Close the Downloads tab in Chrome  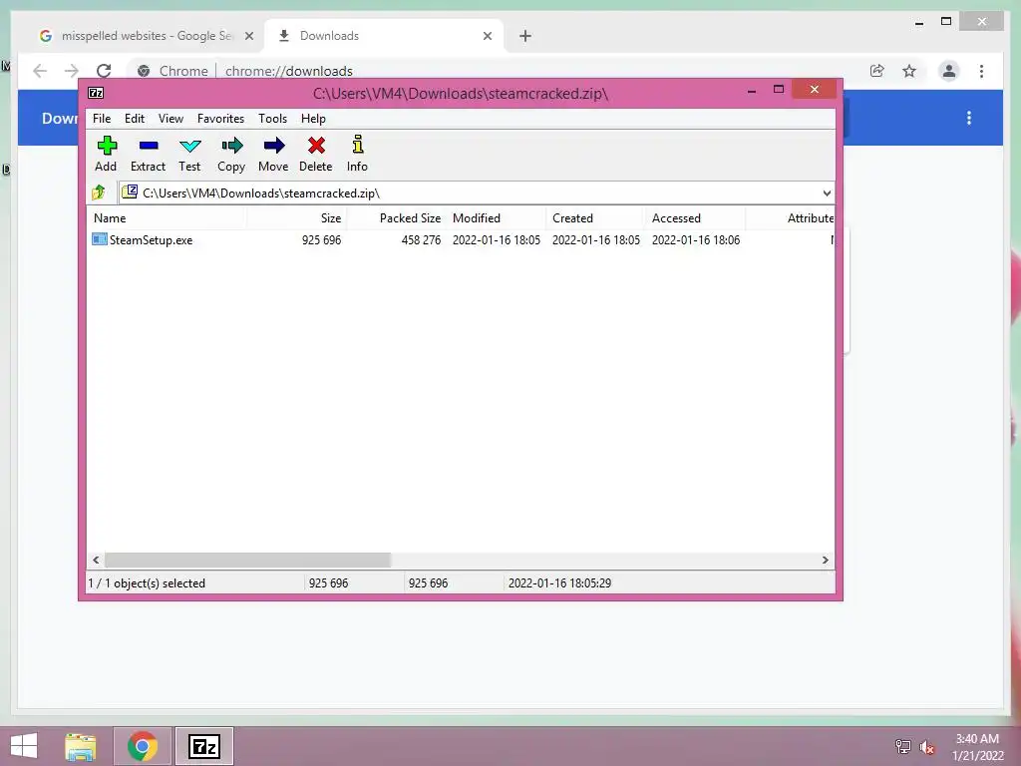pyautogui.click(x=487, y=36)
